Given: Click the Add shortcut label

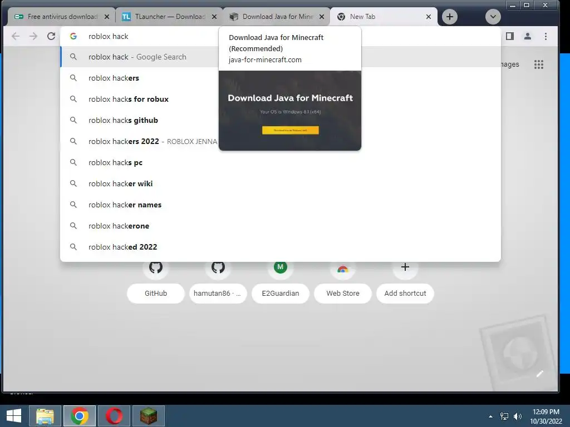Looking at the screenshot, I should click(405, 294).
